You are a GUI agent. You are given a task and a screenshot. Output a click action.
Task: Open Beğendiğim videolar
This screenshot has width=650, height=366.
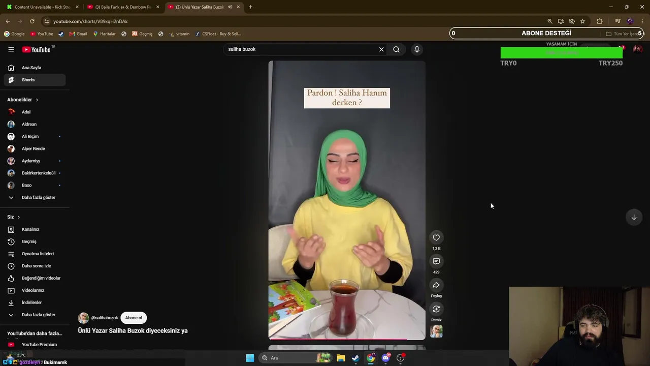pyautogui.click(x=35, y=278)
